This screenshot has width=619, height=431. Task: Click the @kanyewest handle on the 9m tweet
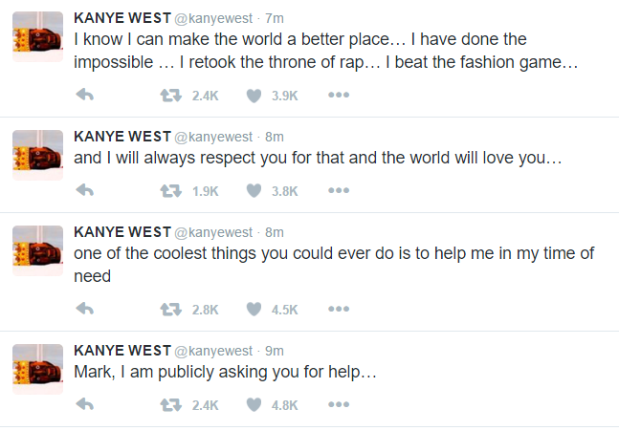click(212, 351)
